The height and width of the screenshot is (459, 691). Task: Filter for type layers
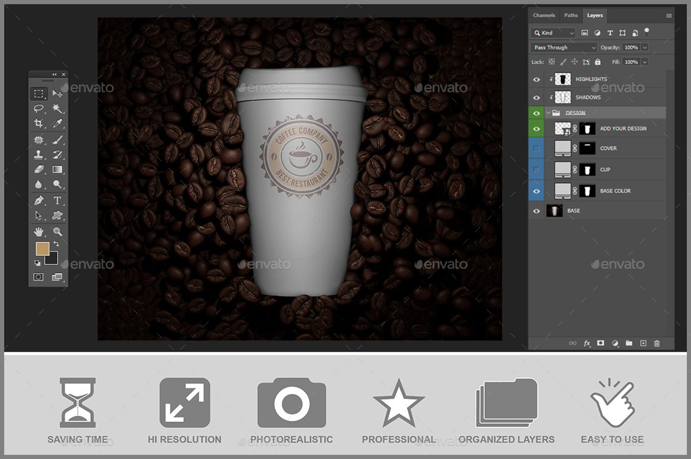coord(610,33)
